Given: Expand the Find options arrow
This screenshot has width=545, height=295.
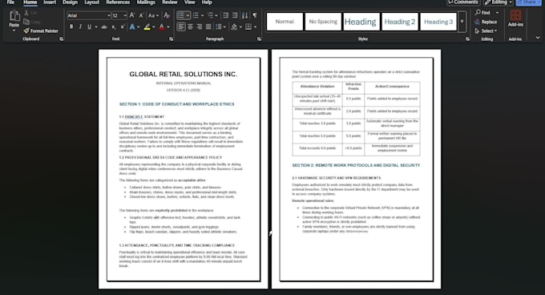Looking at the screenshot, I should (x=497, y=13).
